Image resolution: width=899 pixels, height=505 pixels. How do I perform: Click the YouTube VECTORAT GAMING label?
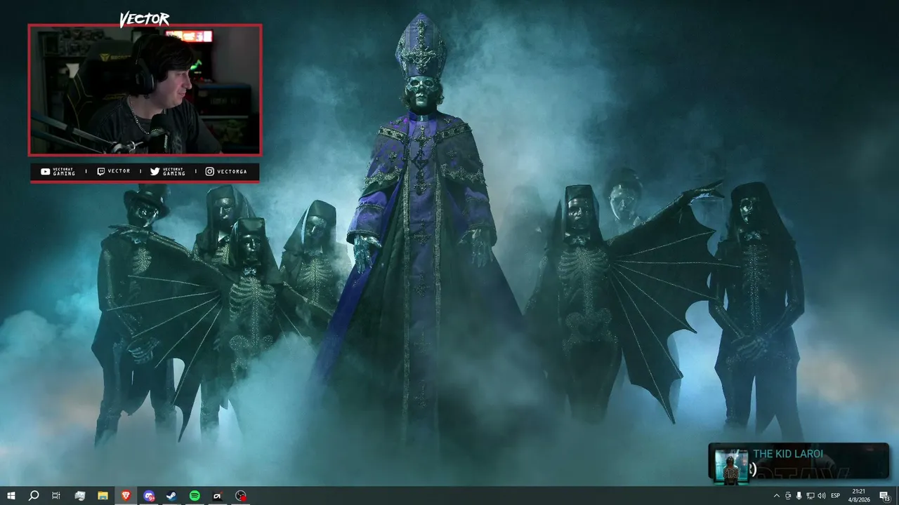(58, 172)
